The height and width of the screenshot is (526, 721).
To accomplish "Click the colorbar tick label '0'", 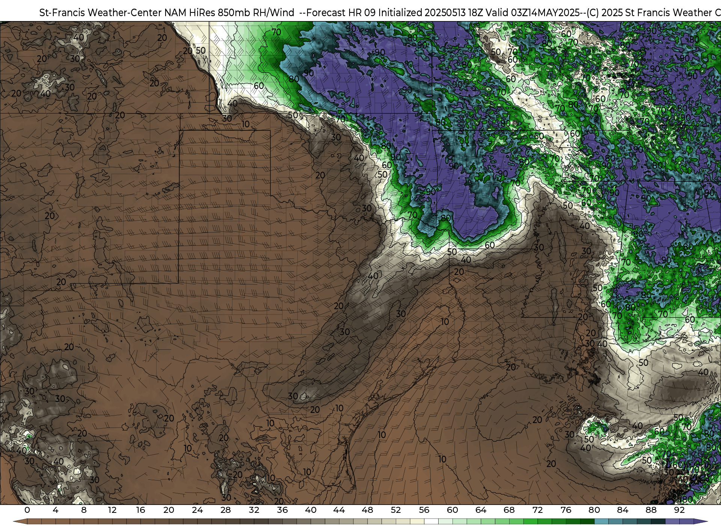I will (27, 510).
